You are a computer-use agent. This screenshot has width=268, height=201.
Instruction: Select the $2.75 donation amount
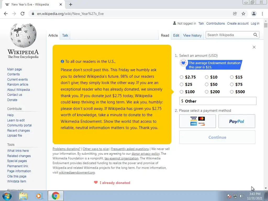point(182,77)
